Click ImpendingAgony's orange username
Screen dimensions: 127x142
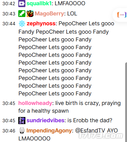49,131
